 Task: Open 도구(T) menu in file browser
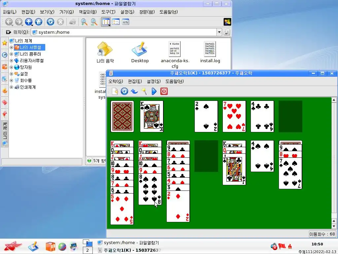108,12
